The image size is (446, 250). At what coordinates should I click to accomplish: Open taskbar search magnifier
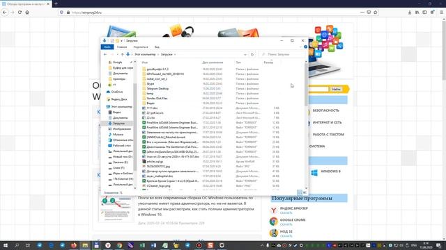(17, 245)
